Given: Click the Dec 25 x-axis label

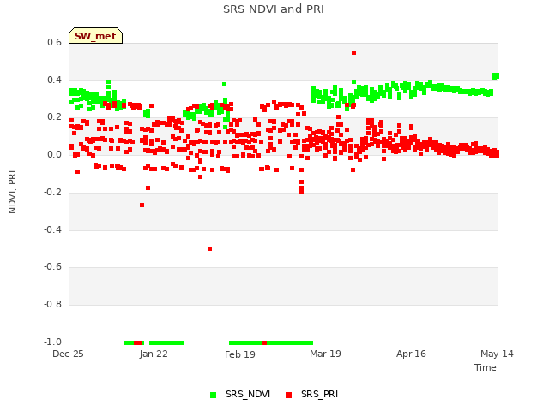Looking at the screenshot, I should click(68, 354).
